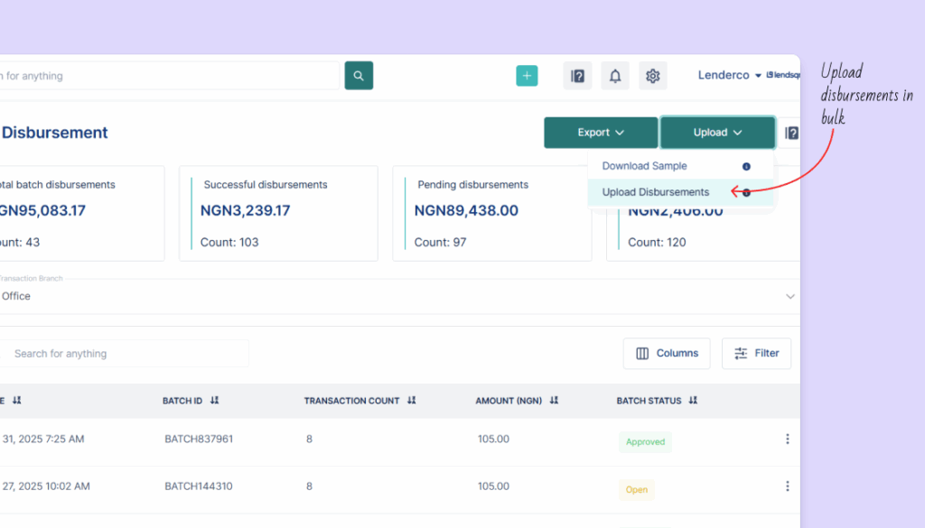The width and height of the screenshot is (925, 528).
Task: Sort by Transaction Count column
Action: pyautogui.click(x=412, y=401)
